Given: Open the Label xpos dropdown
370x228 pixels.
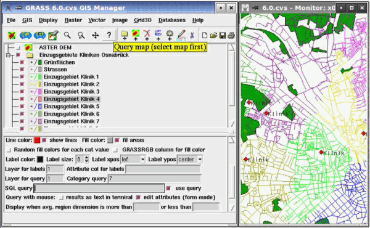Looking at the screenshot, I should (142, 160).
